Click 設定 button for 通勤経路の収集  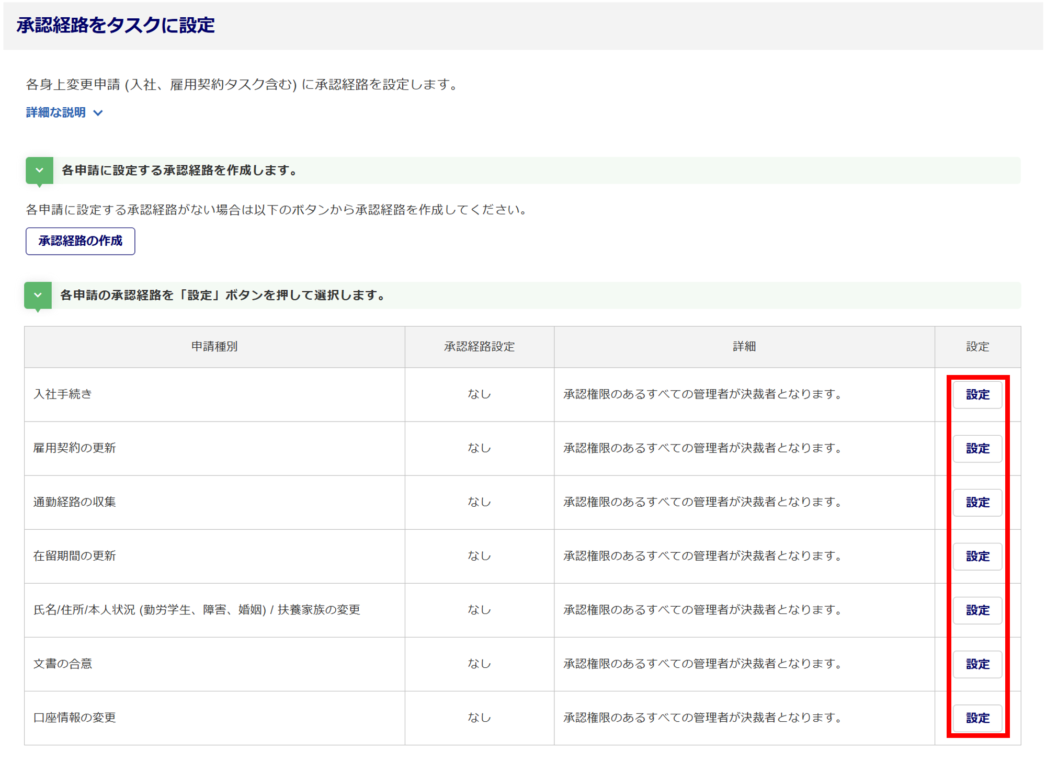(x=976, y=503)
